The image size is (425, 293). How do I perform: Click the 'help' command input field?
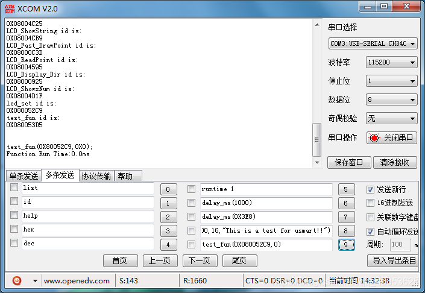(x=88, y=216)
